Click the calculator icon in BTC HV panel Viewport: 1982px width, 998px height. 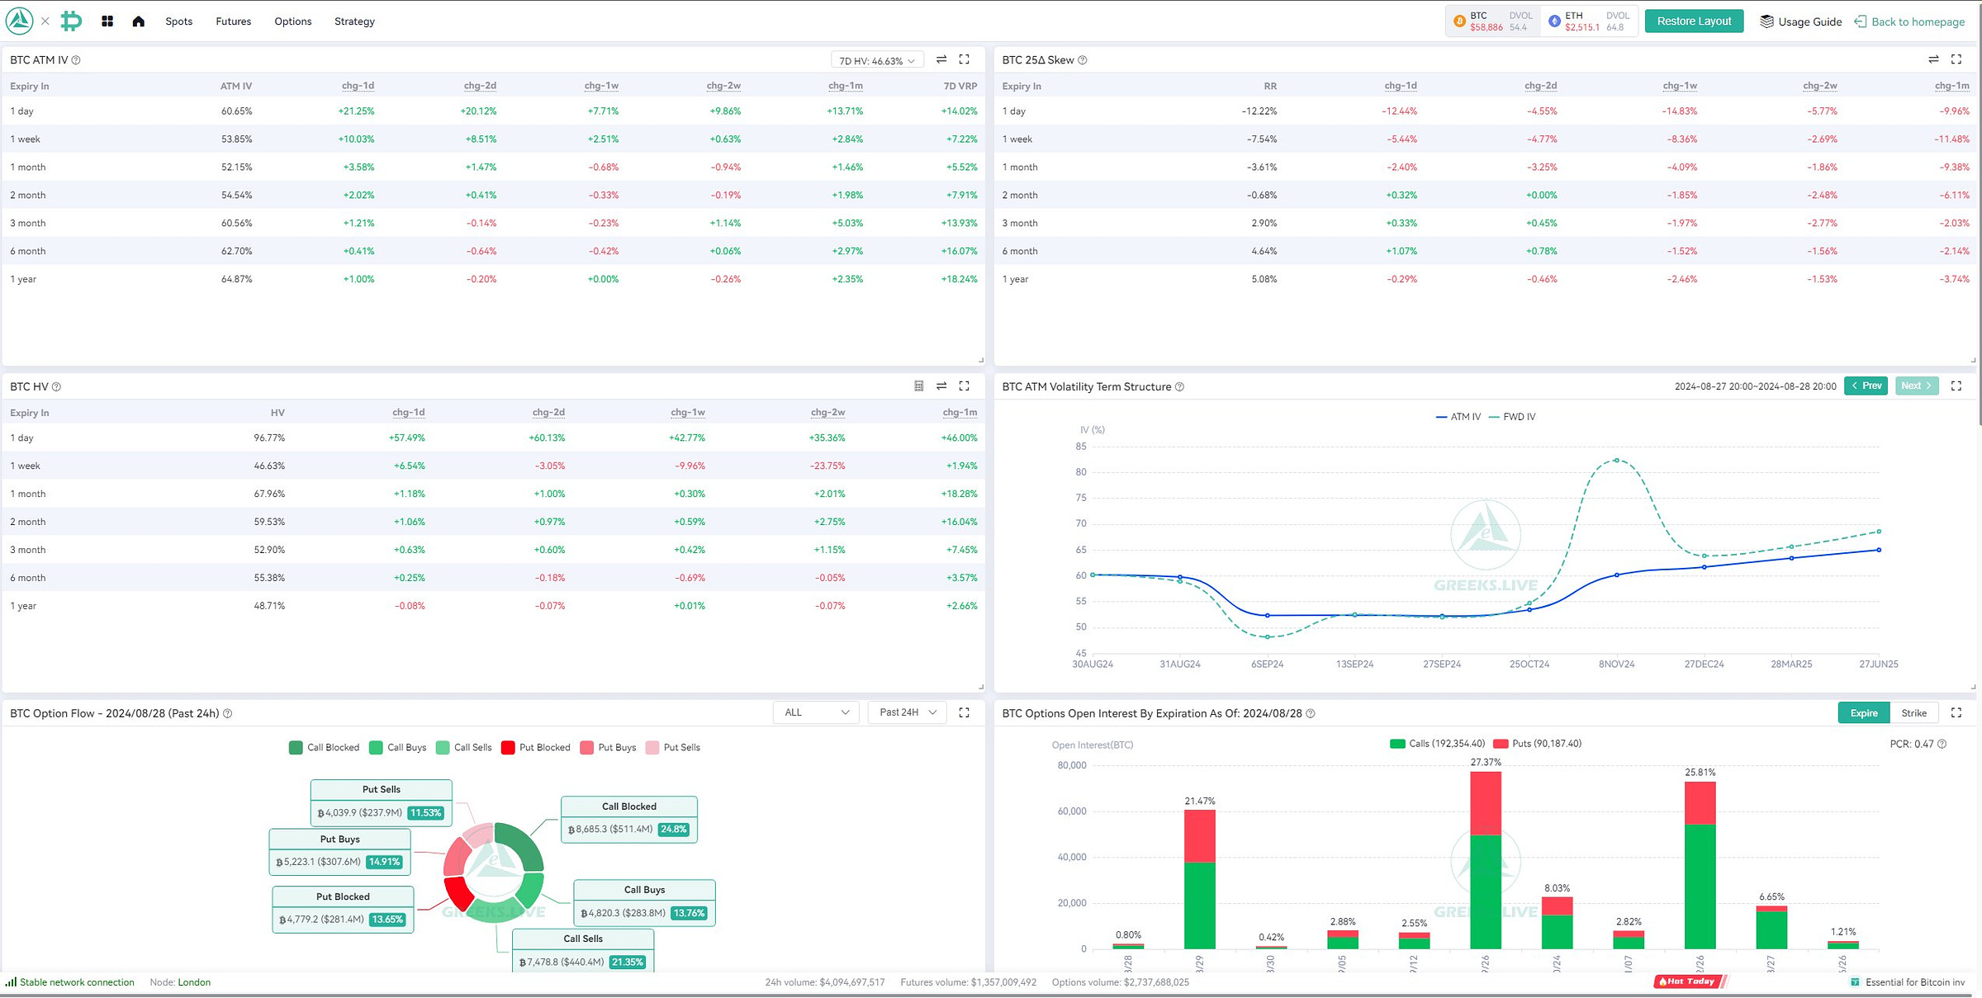[x=919, y=386]
